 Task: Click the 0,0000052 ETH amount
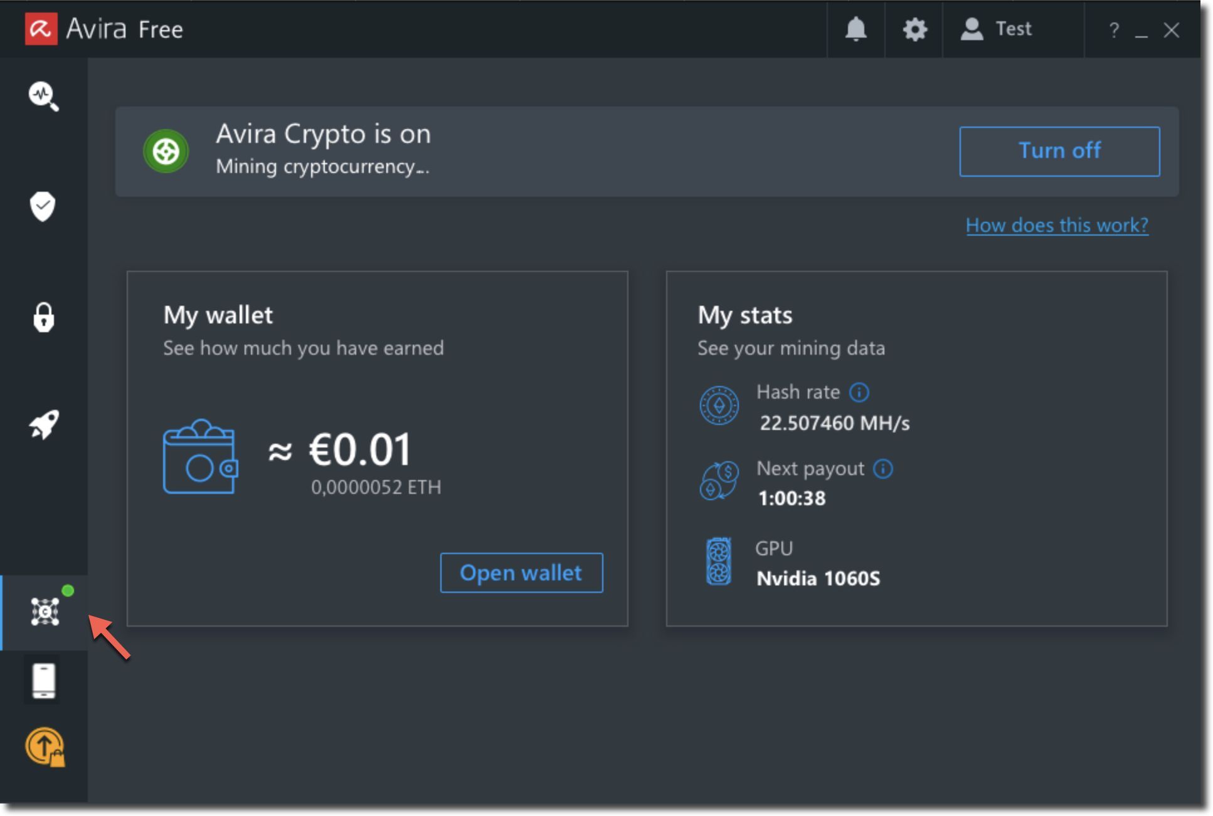pos(376,487)
